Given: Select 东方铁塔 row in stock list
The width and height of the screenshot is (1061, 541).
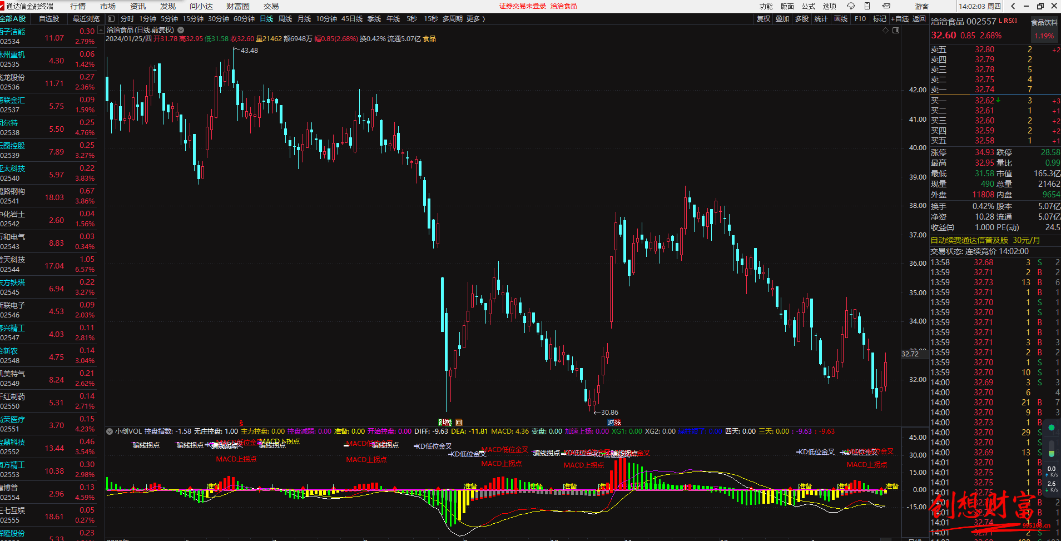Looking at the screenshot, I should pyautogui.click(x=48, y=287).
